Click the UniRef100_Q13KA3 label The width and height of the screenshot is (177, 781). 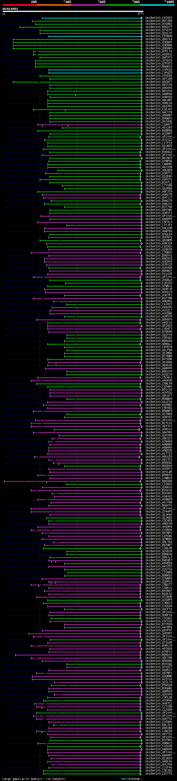pos(159,758)
